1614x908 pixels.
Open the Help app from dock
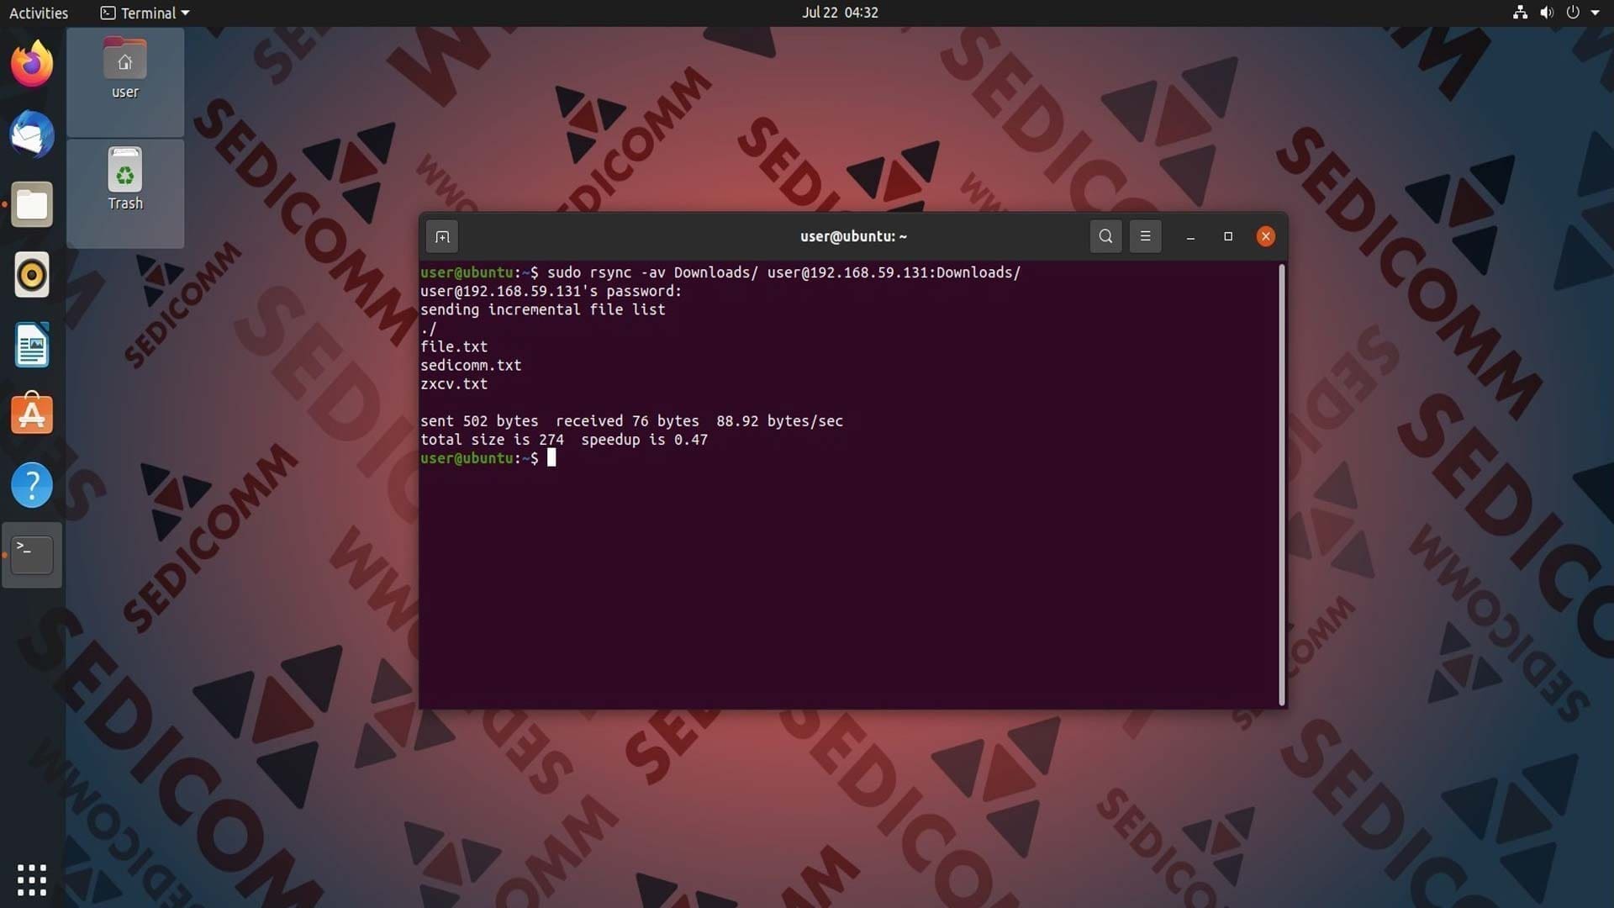pos(32,485)
